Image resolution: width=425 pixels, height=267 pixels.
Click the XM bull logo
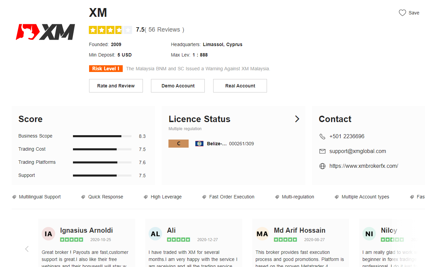point(45,32)
